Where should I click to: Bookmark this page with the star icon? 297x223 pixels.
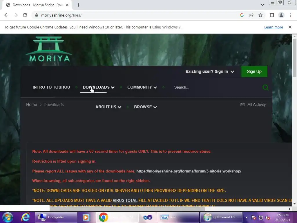260,15
